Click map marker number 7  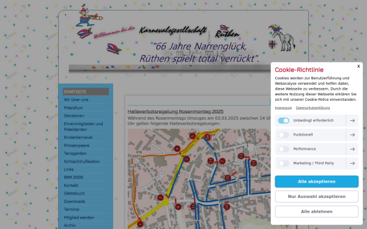(x=222, y=161)
